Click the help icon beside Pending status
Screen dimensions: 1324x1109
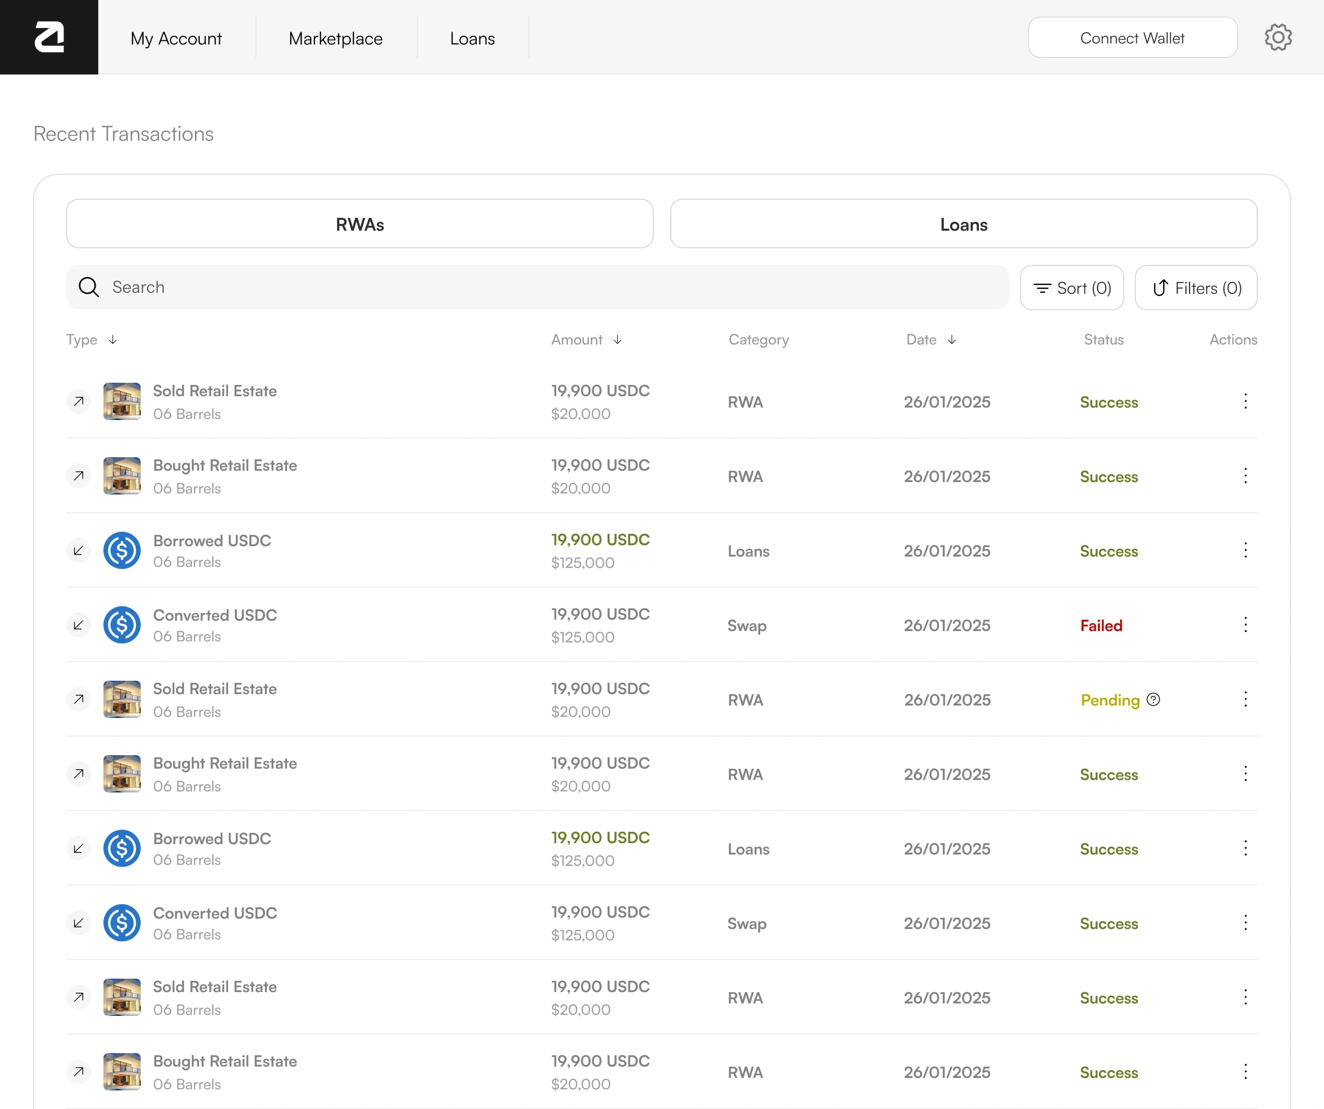(1153, 699)
